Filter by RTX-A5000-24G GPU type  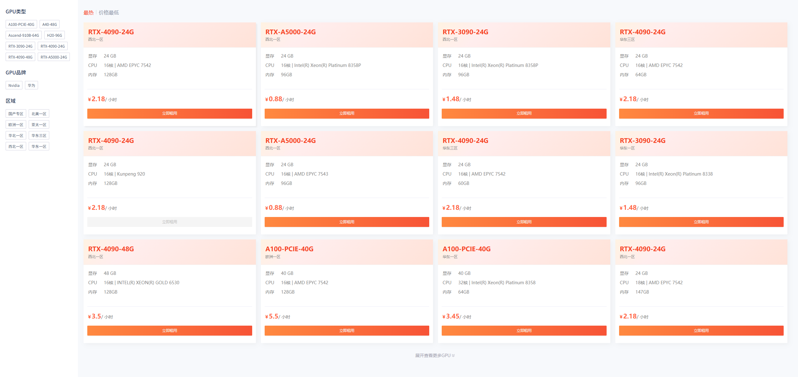54,57
